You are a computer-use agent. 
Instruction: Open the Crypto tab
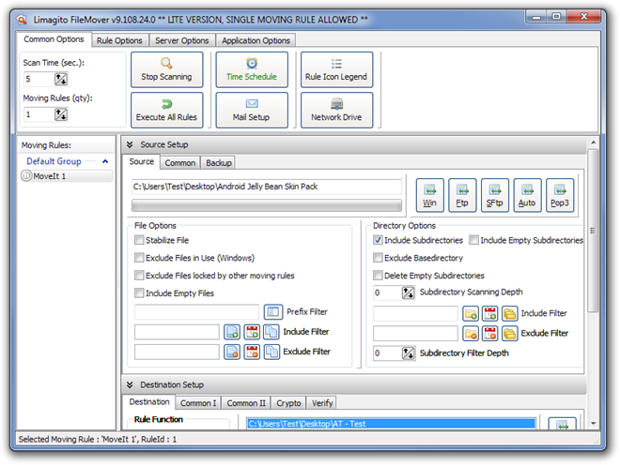[x=288, y=403]
